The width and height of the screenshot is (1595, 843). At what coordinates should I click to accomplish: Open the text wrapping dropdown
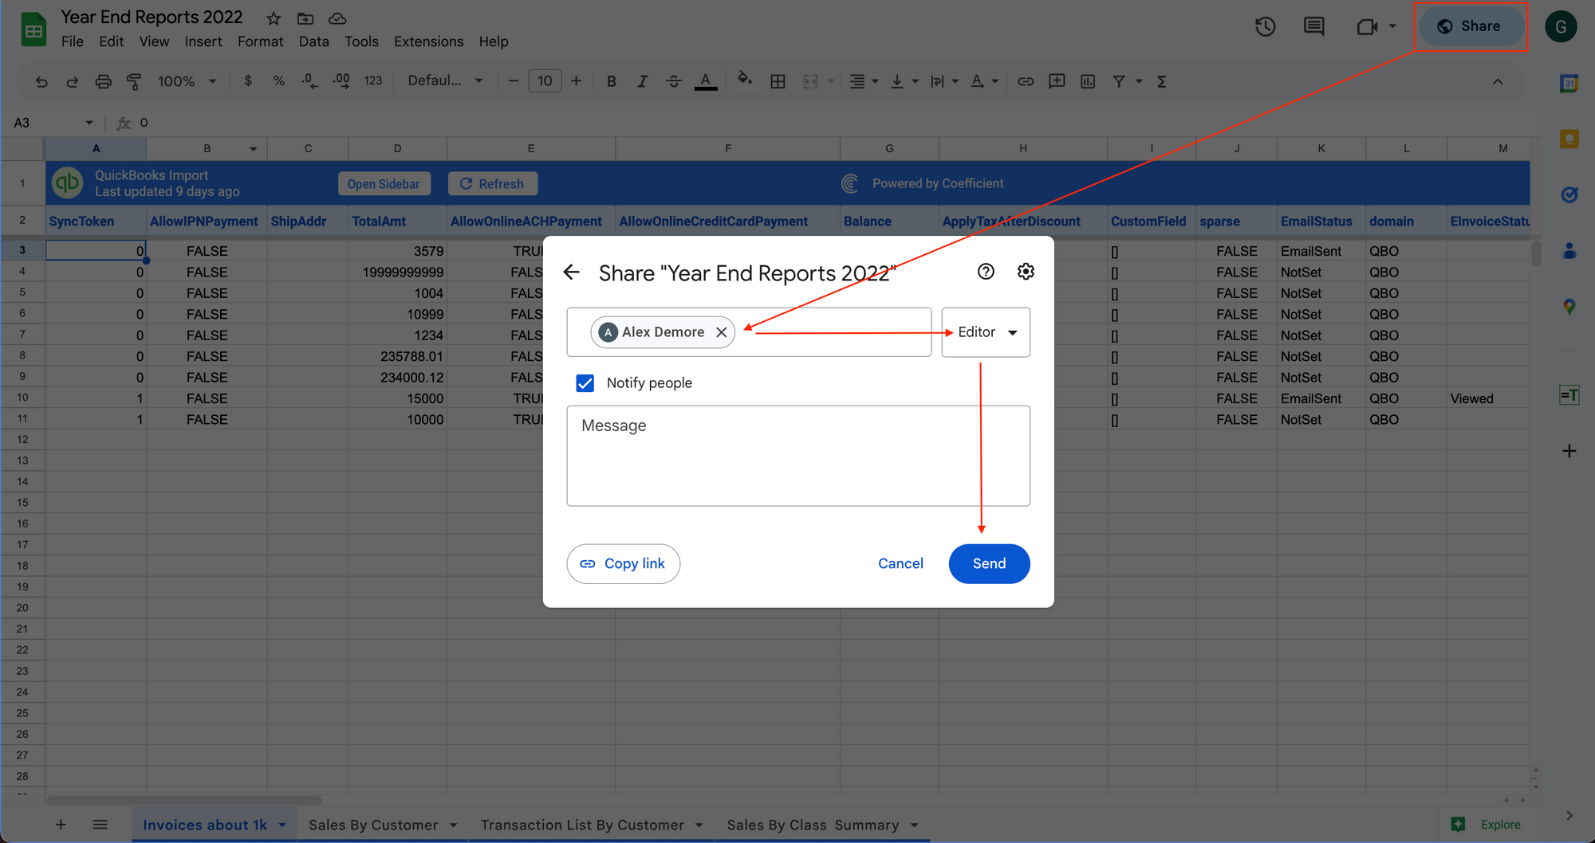(944, 81)
